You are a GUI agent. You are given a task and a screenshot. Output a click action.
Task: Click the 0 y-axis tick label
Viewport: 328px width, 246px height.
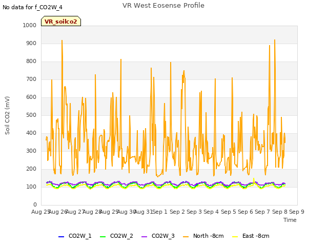35,204
